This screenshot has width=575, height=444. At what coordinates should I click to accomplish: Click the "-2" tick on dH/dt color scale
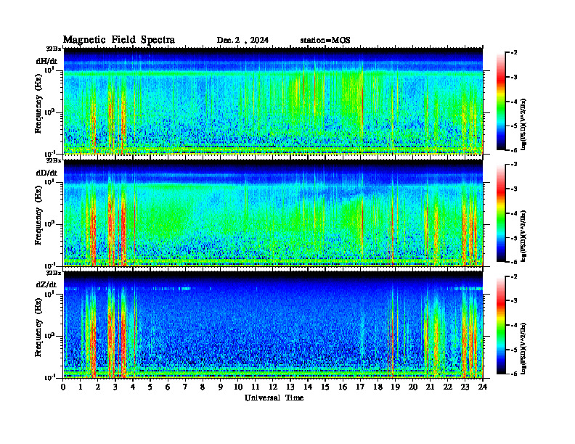[514, 53]
